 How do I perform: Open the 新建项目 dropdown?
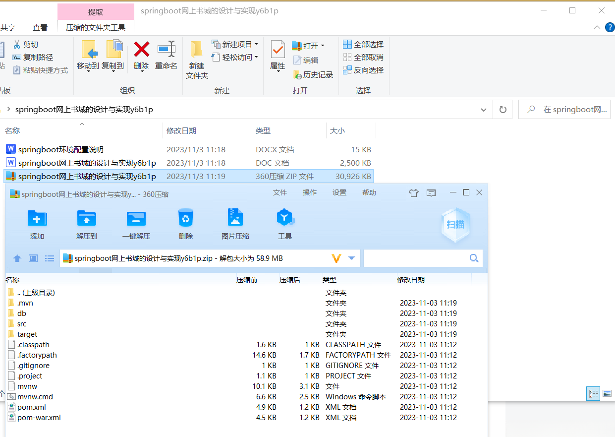coord(256,45)
